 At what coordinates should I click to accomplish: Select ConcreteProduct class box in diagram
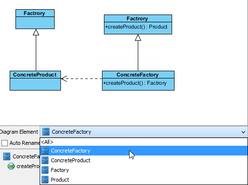coord(35,80)
